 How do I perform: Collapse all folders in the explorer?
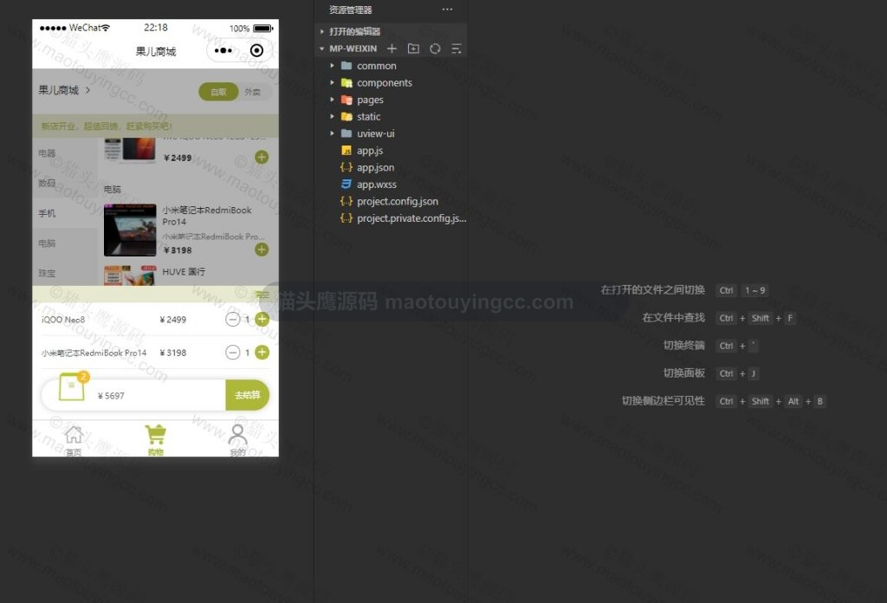coord(456,49)
